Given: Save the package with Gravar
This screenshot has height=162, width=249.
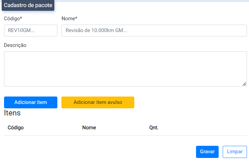Looking at the screenshot, I should (207, 152).
